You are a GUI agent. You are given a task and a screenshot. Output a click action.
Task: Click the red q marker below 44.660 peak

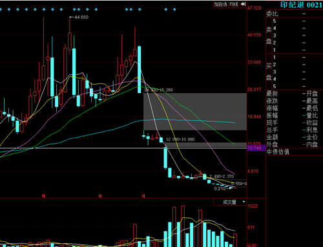pyautogui.click(x=44, y=196)
